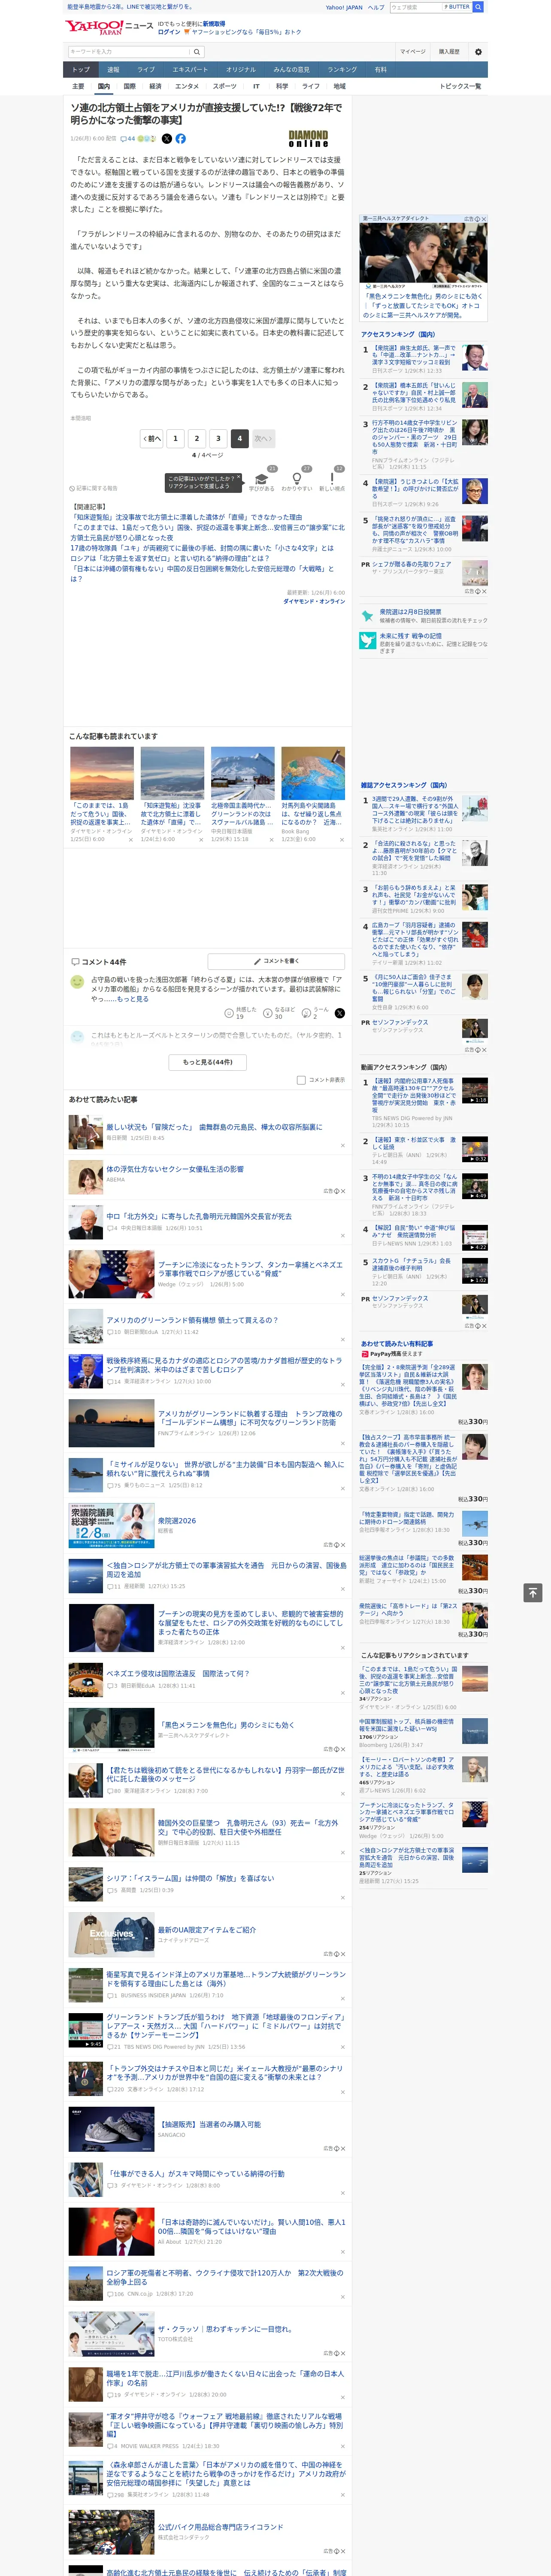Open the 経済 category
Screen dimensions: 551x2576
click(x=155, y=86)
